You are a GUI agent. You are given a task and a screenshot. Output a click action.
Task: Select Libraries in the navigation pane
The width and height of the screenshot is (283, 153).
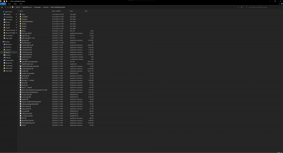[8, 55]
